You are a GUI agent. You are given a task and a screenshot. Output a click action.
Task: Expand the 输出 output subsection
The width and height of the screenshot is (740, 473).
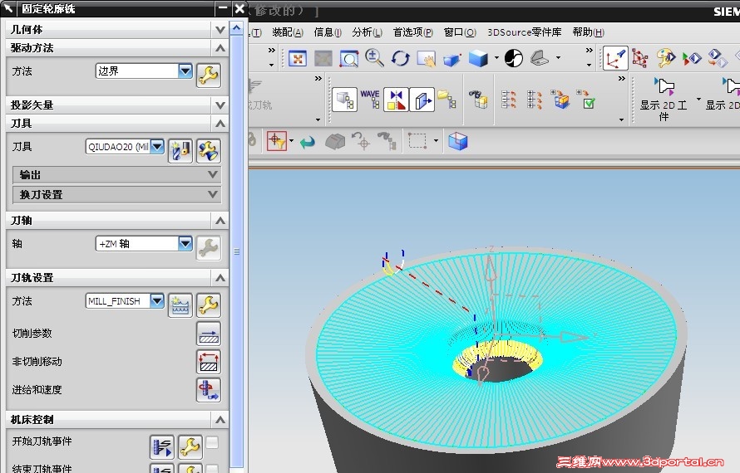coord(213,175)
